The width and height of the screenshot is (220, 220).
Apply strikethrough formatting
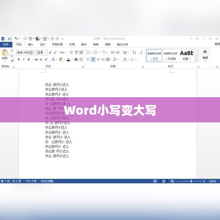36,60
